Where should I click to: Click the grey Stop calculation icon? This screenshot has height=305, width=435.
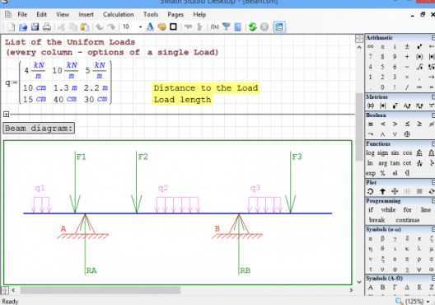click(264, 27)
